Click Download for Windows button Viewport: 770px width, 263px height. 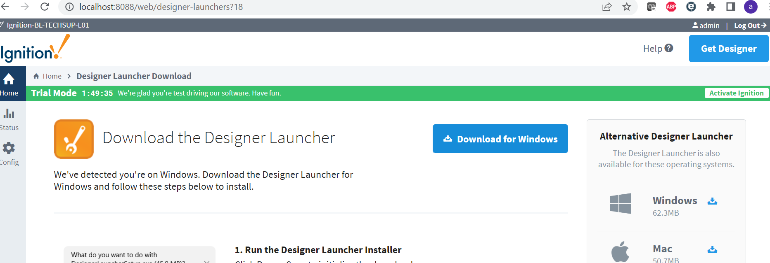[x=500, y=139]
